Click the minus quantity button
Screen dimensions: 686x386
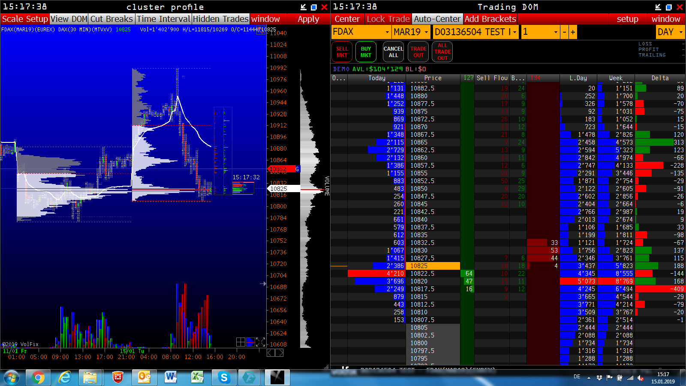coord(565,32)
